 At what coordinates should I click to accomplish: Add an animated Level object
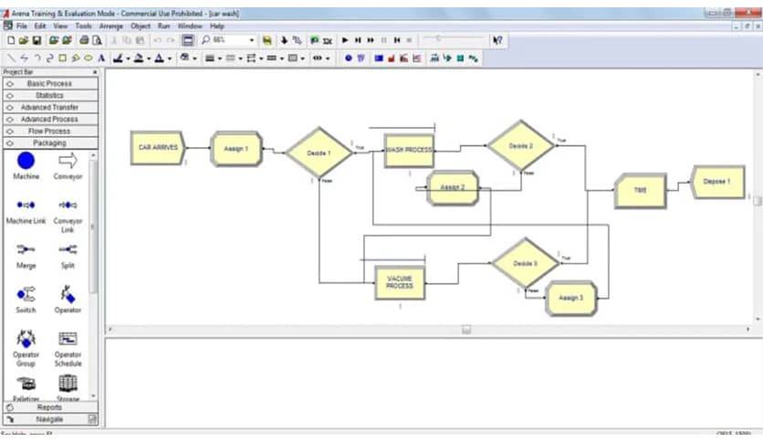pyautogui.click(x=392, y=58)
